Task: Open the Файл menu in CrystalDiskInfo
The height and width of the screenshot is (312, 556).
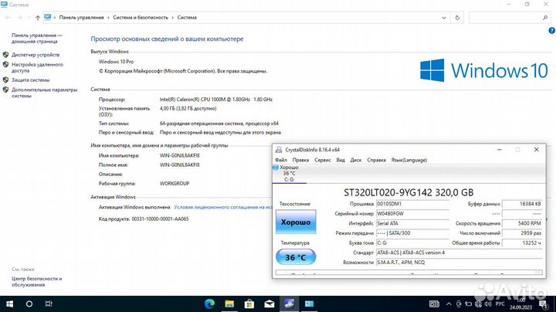Action: click(281, 160)
